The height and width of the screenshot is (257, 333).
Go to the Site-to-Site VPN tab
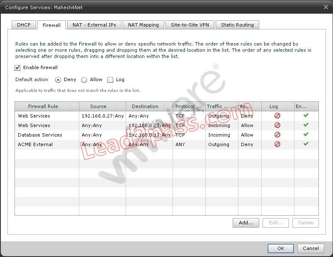click(x=190, y=25)
